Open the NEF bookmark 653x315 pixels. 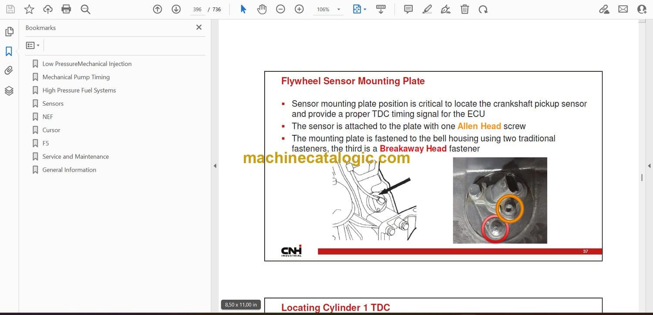click(48, 117)
